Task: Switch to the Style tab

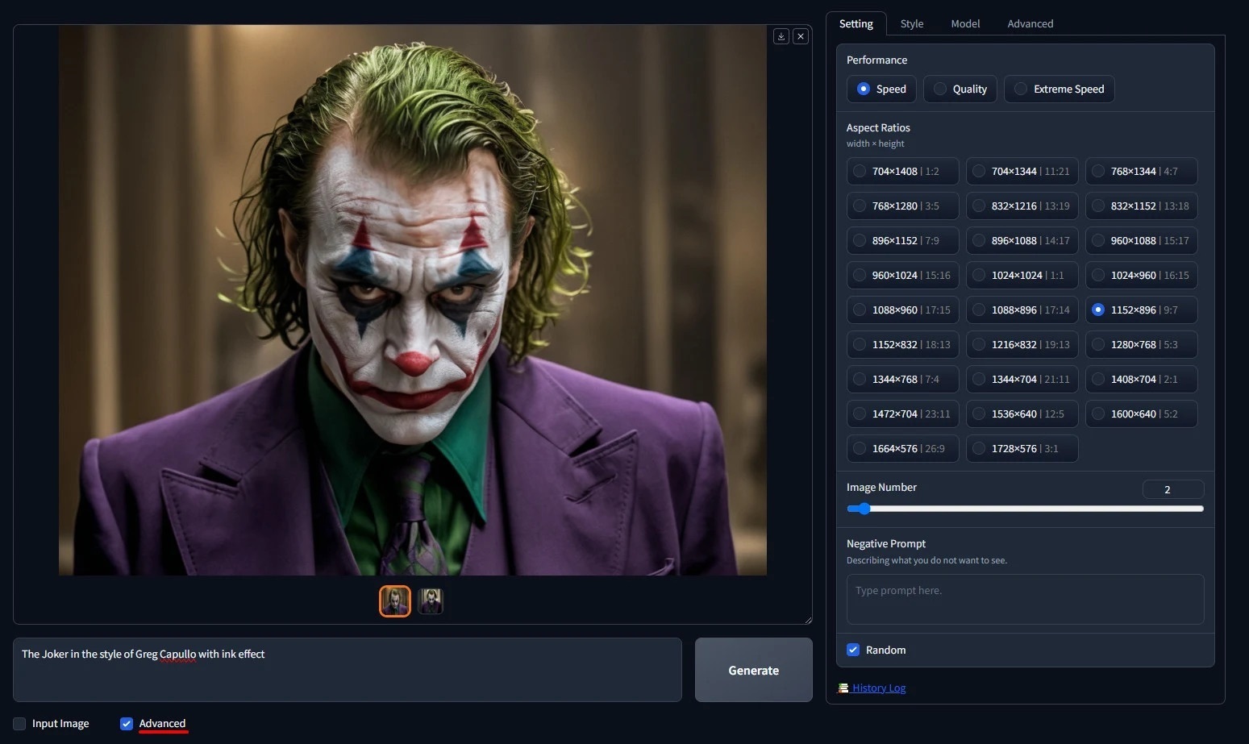Action: pyautogui.click(x=912, y=23)
